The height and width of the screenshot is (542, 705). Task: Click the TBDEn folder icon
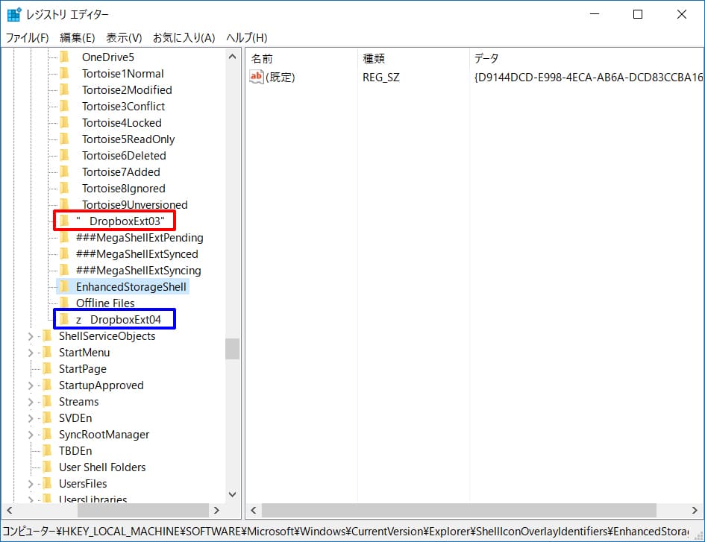pyautogui.click(x=48, y=450)
